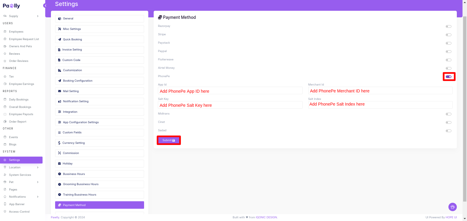Screen dimensions: 467x221
Task: Go to Owners And Pets
Action: [x=20, y=46]
